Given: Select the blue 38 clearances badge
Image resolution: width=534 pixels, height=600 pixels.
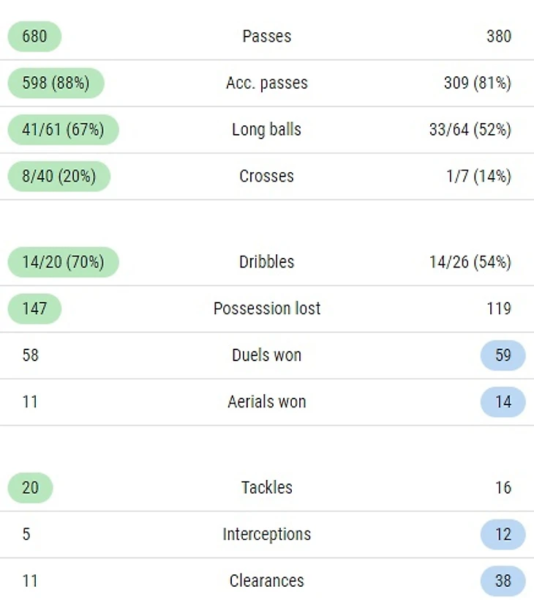Looking at the screenshot, I should click(503, 581).
